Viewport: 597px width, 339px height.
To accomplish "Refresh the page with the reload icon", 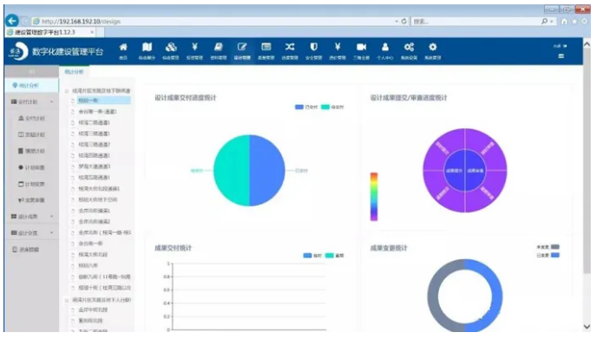I will pos(404,22).
